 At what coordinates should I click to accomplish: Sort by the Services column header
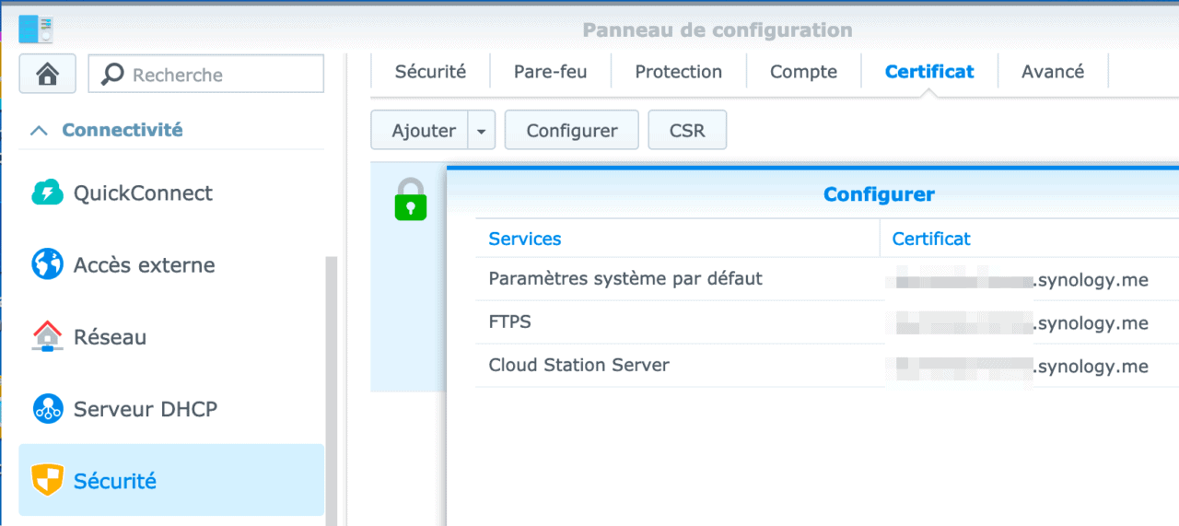[x=678, y=239]
